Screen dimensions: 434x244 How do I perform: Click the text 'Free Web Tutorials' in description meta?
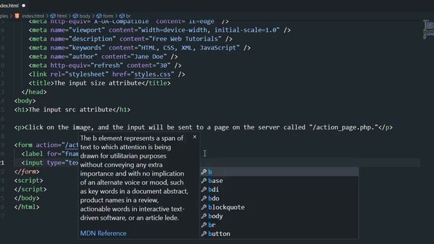tap(185, 39)
